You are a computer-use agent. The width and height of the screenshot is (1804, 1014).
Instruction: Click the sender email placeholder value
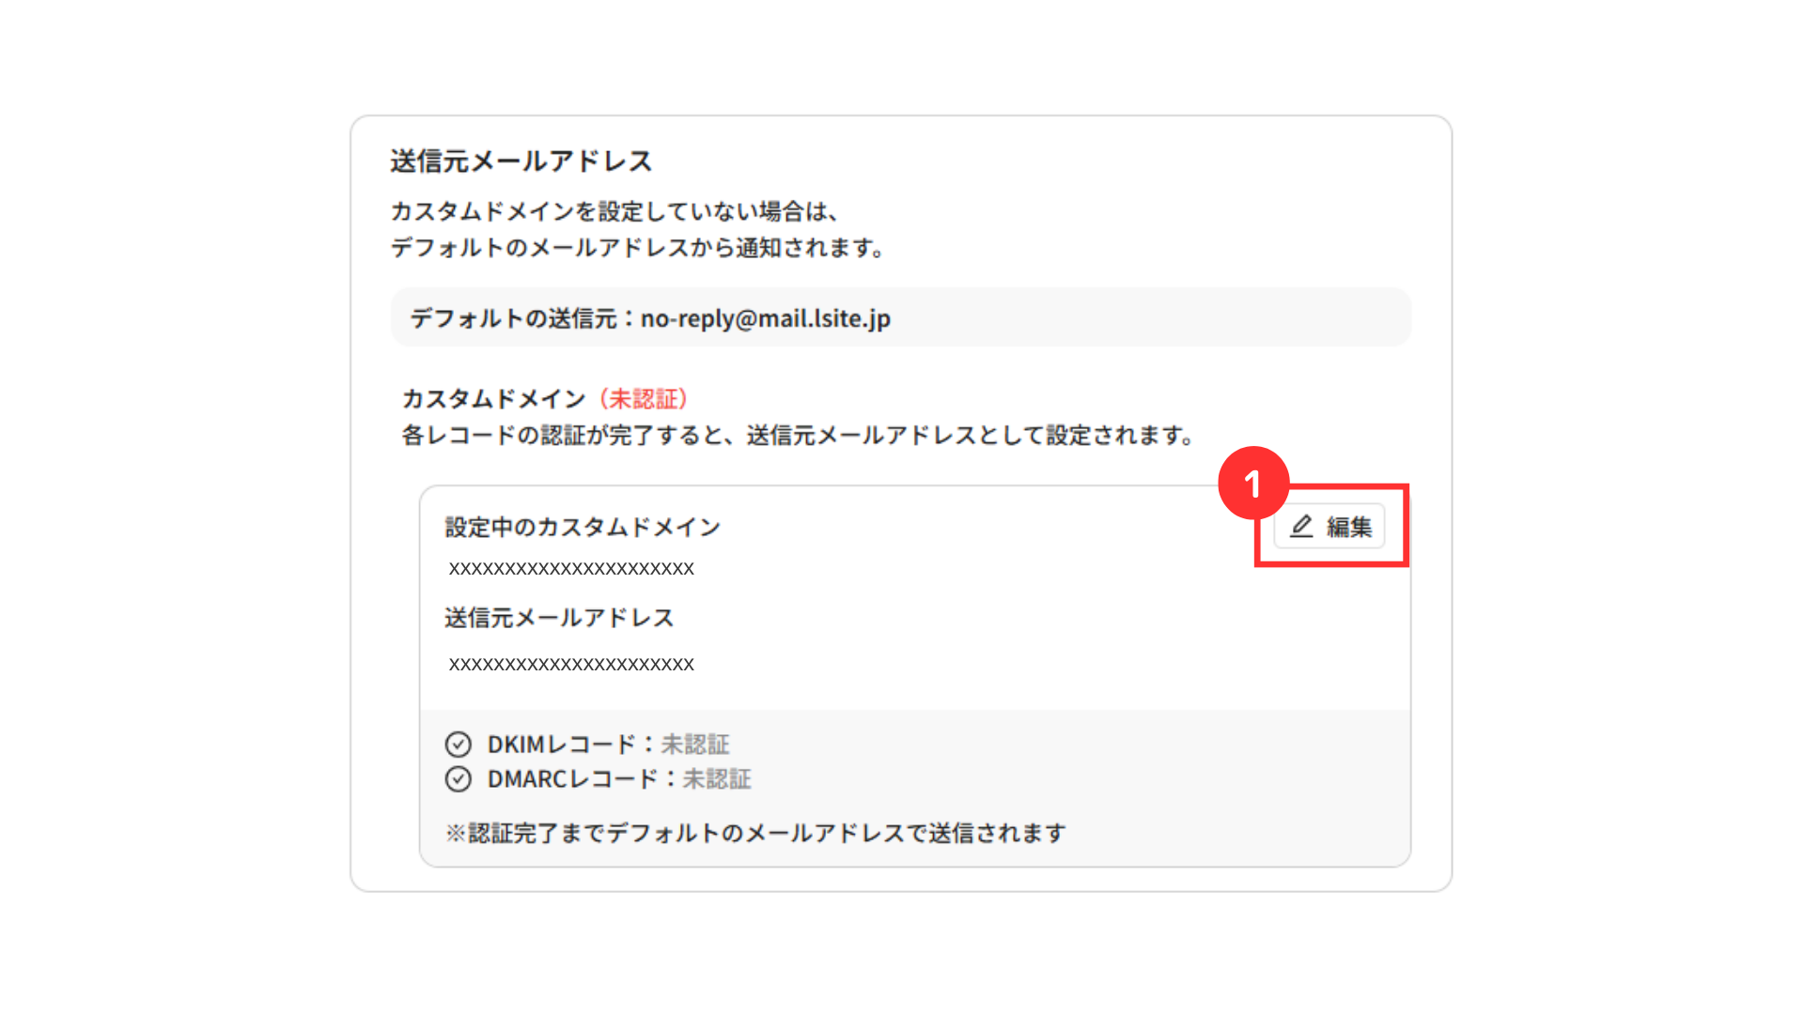click(571, 665)
